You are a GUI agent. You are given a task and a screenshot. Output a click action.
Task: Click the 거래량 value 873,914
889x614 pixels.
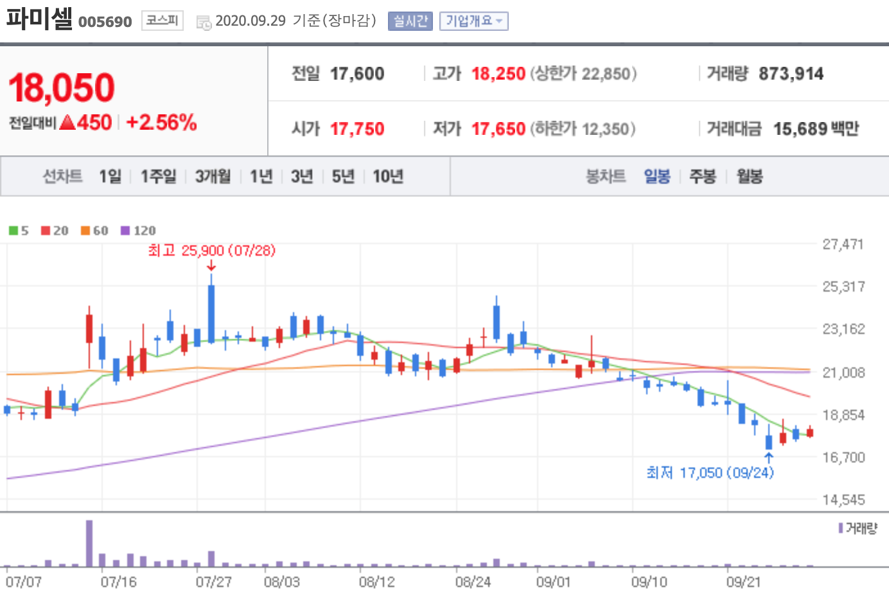[x=791, y=74]
